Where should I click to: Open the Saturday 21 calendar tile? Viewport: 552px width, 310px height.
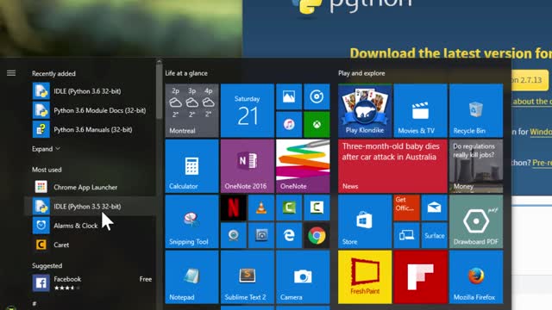[x=248, y=110]
